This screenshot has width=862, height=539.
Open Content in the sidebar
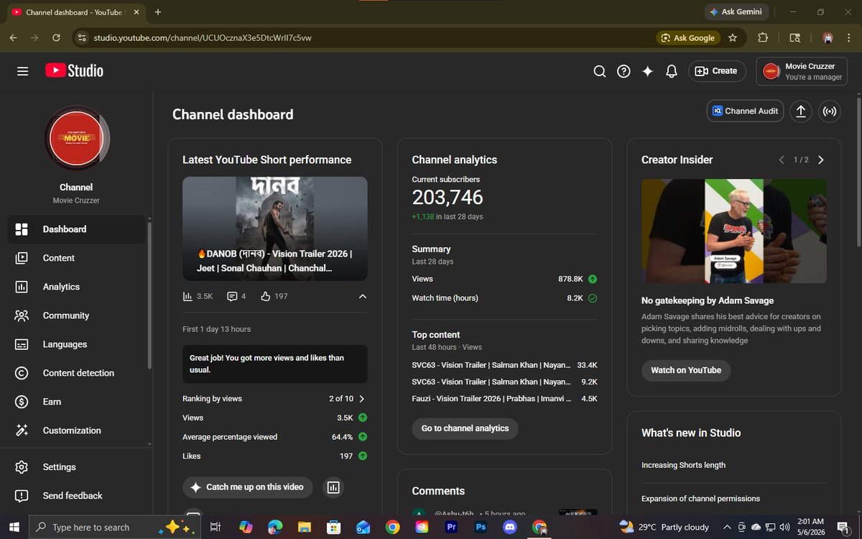(x=76, y=258)
